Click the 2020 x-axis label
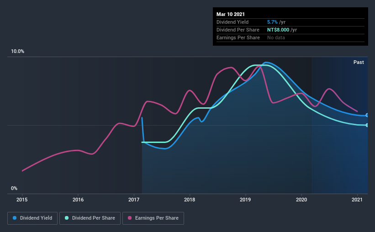 pos(301,200)
